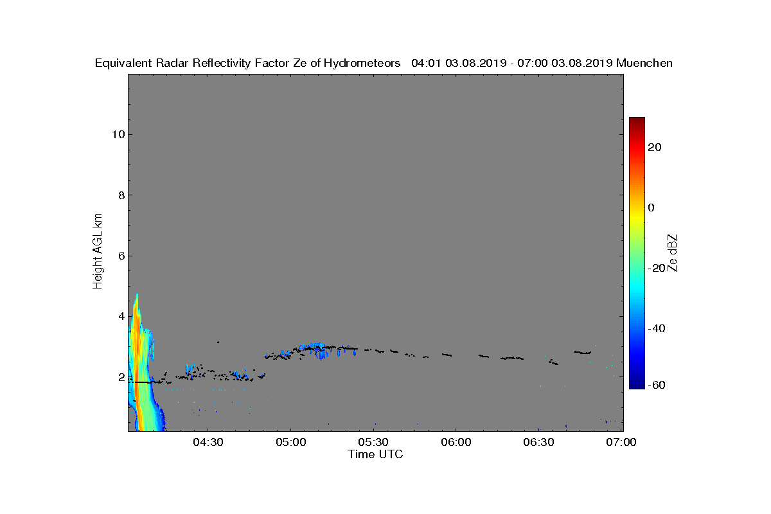
Task: Click the yellow 0 dBZ colorbar region
Action: click(x=637, y=208)
